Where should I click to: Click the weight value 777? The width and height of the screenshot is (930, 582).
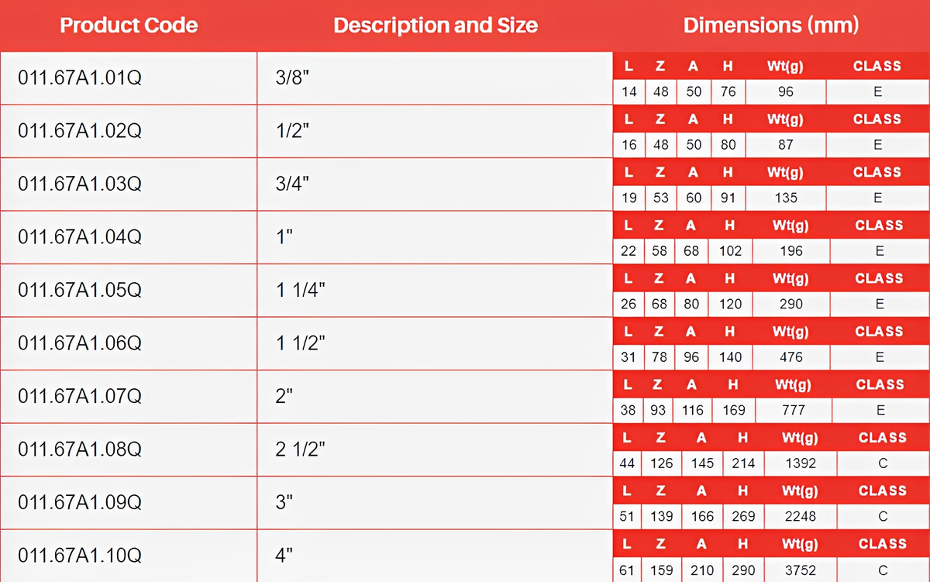794,410
